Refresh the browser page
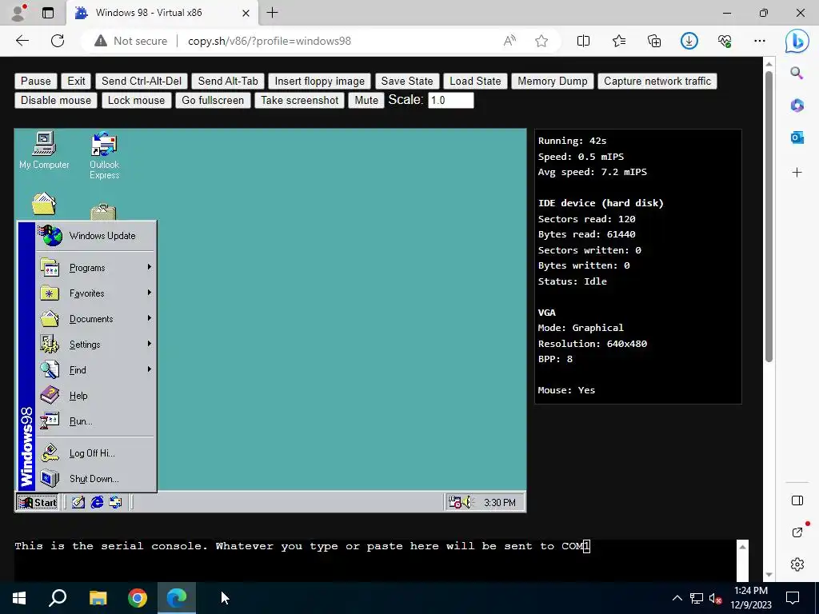This screenshot has height=614, width=819. tap(58, 41)
